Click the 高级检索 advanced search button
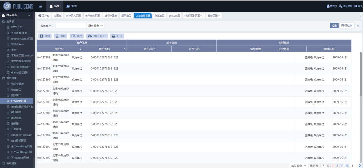 [x=347, y=25]
